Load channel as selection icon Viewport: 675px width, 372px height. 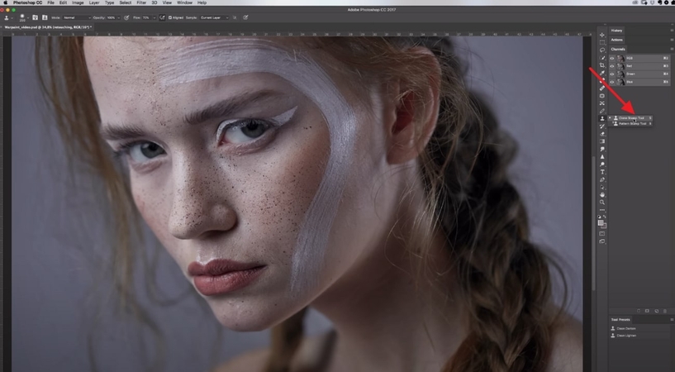[639, 311]
